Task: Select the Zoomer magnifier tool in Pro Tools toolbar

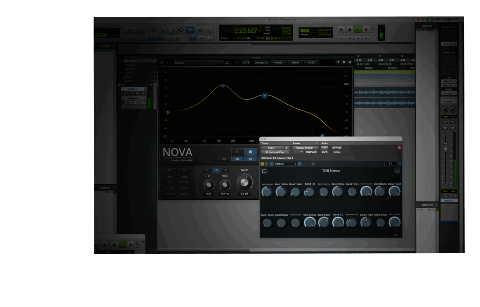Action: tap(161, 29)
